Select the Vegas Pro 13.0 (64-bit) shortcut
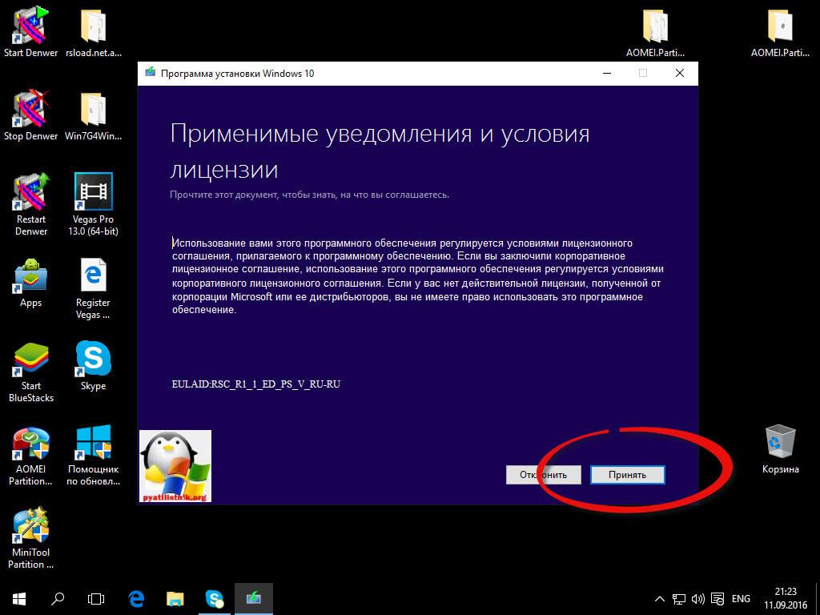This screenshot has height=615, width=820. coord(94,204)
